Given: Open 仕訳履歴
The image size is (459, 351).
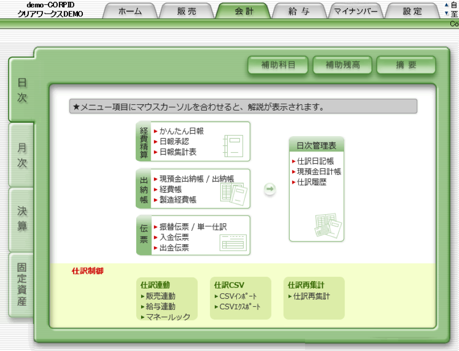Looking at the screenshot, I should click(312, 182).
